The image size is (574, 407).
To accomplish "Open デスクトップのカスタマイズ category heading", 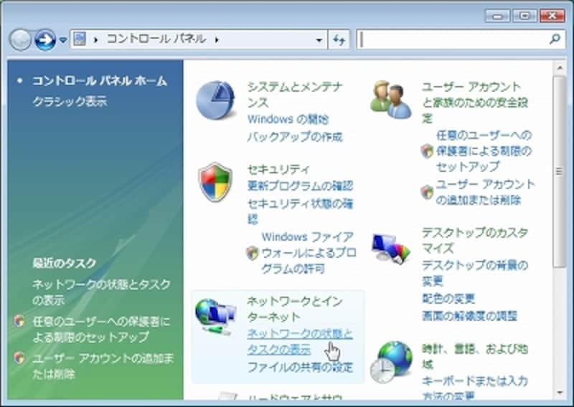I will tap(475, 240).
